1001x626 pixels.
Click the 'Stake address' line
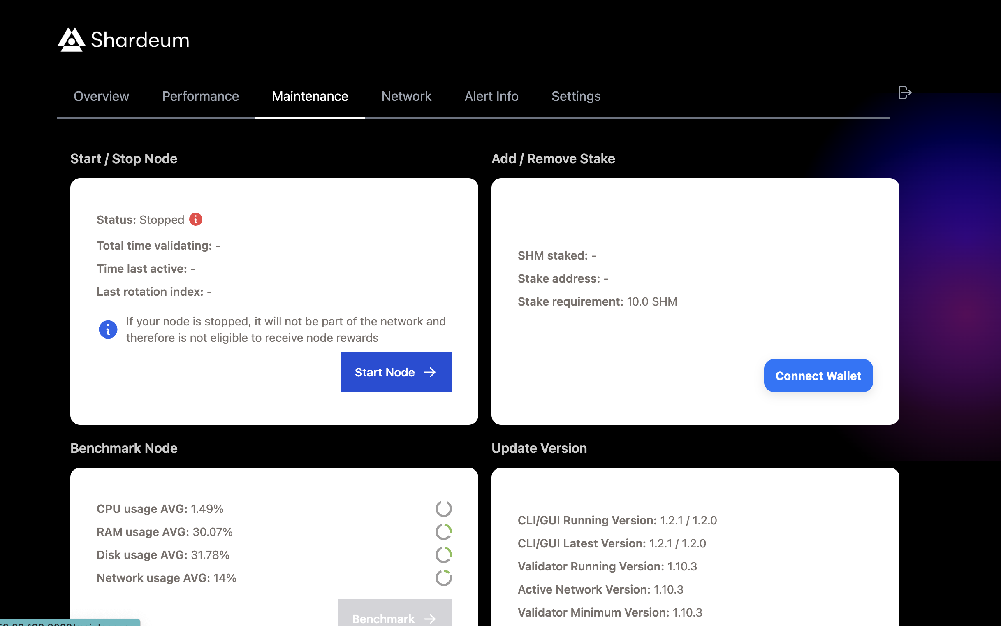pos(563,278)
